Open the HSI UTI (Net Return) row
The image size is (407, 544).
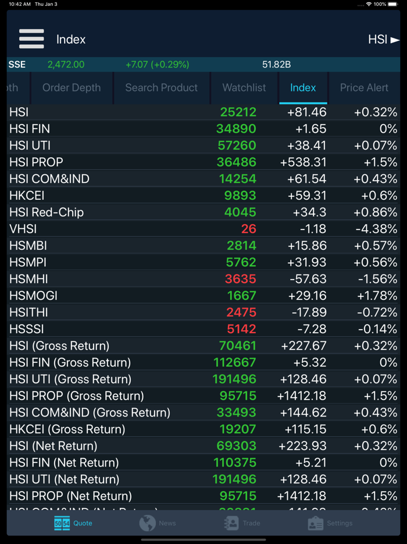click(203, 479)
